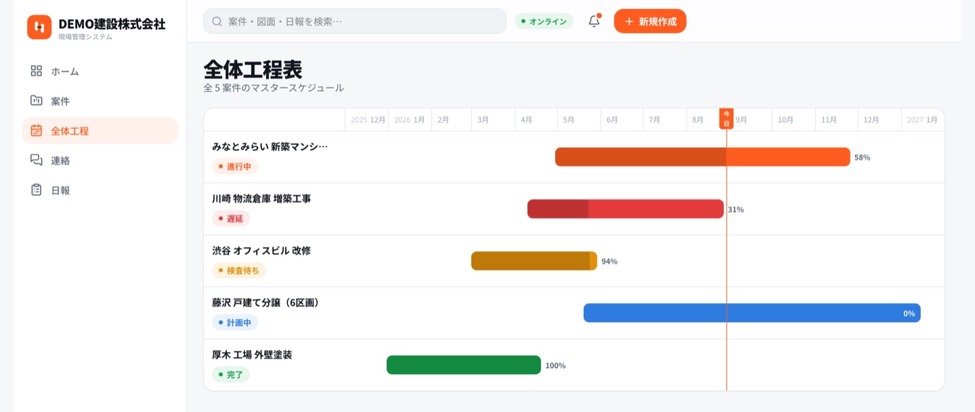Click the 現場管理システム subtitle text

click(85, 37)
